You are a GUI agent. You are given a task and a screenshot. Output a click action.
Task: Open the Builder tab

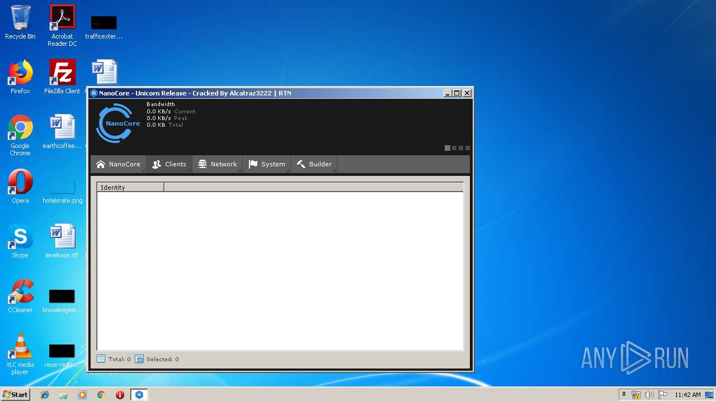(314, 164)
